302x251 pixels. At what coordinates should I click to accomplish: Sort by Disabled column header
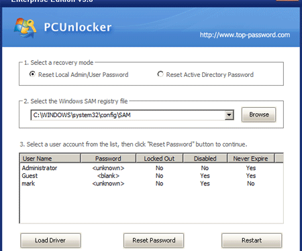(205, 159)
